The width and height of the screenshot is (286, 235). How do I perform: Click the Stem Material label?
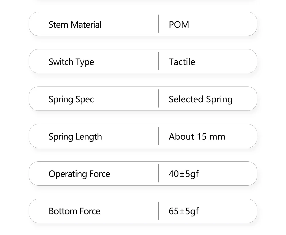tap(75, 25)
